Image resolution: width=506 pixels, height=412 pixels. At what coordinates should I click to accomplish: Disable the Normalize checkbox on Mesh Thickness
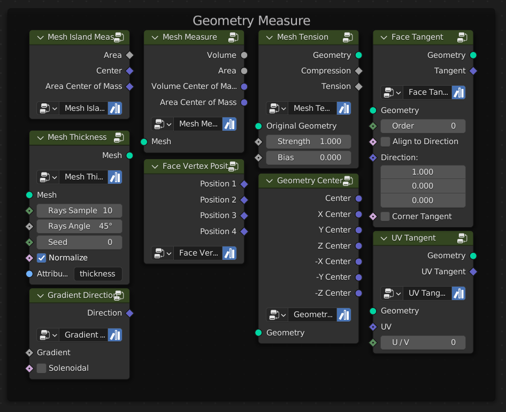pos(41,258)
